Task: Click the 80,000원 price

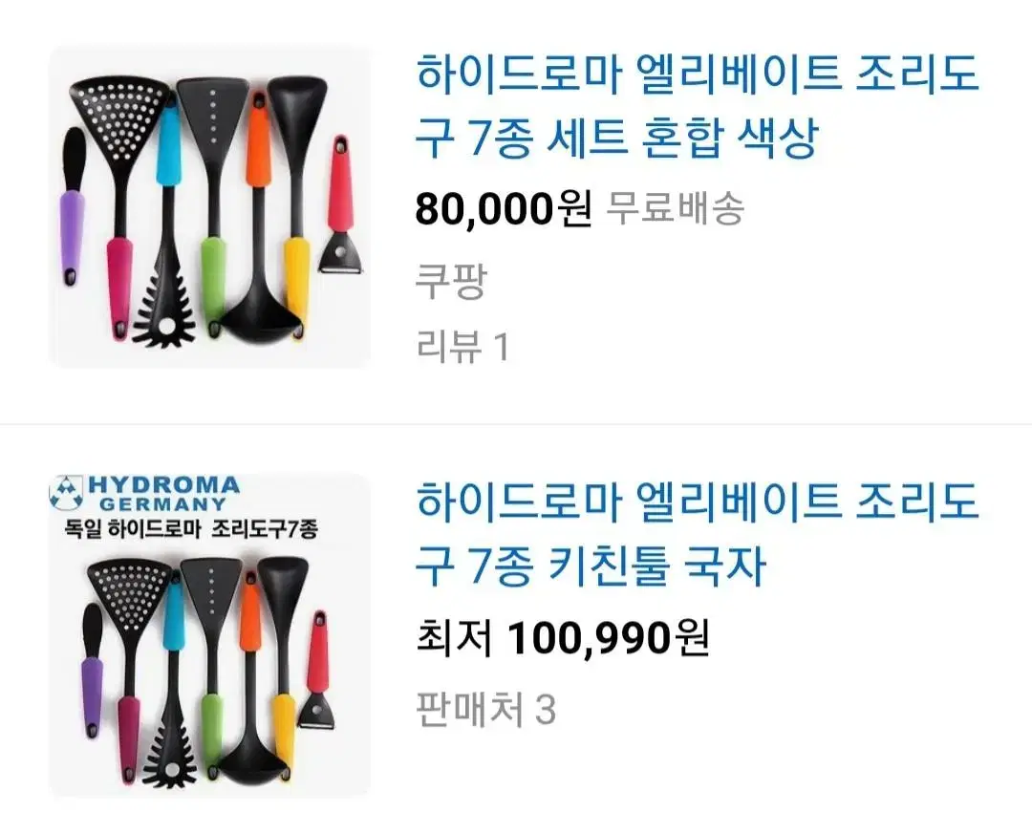Action: (x=504, y=208)
